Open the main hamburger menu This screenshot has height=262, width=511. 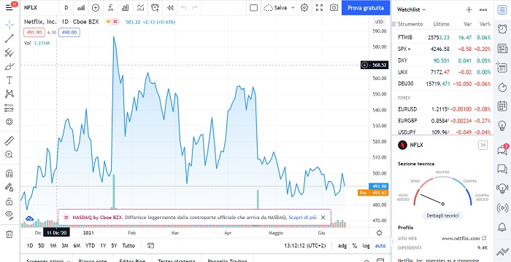tap(9, 7)
